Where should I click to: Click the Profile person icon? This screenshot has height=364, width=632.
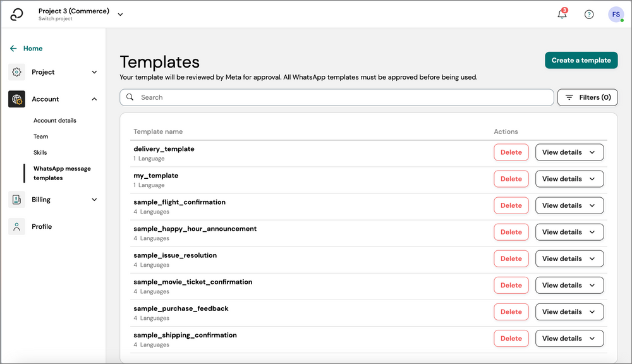(x=17, y=226)
